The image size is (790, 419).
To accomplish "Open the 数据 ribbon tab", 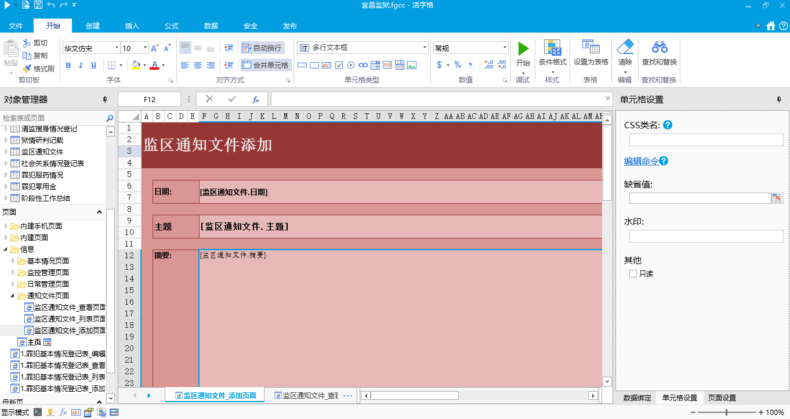I will coord(211,26).
